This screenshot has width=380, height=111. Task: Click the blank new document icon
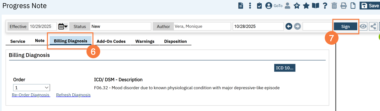click(x=353, y=6)
